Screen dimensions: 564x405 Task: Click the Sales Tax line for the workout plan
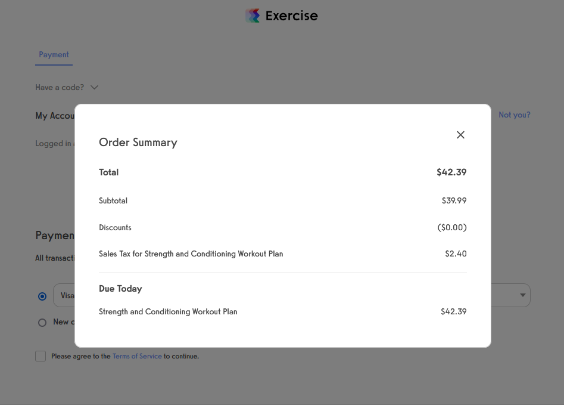pos(191,253)
